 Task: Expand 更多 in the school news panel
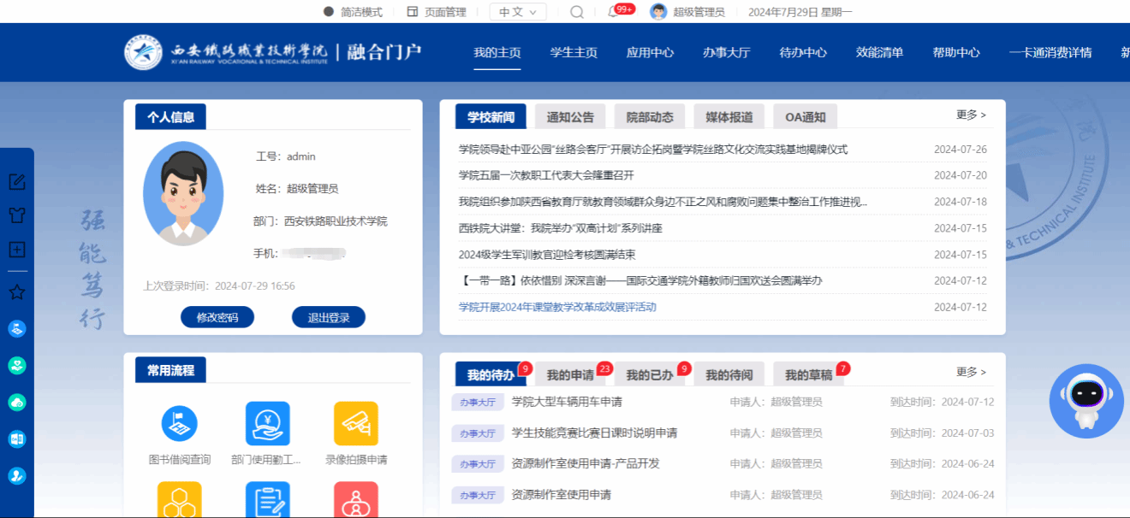pos(971,115)
